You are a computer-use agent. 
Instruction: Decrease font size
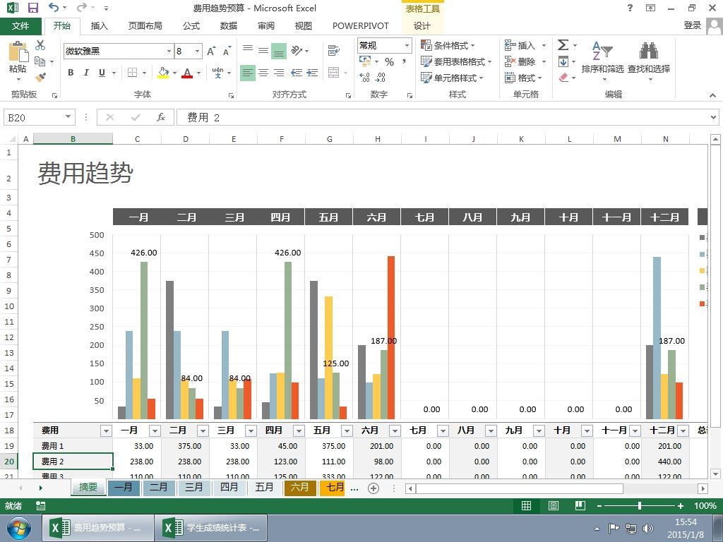(227, 51)
